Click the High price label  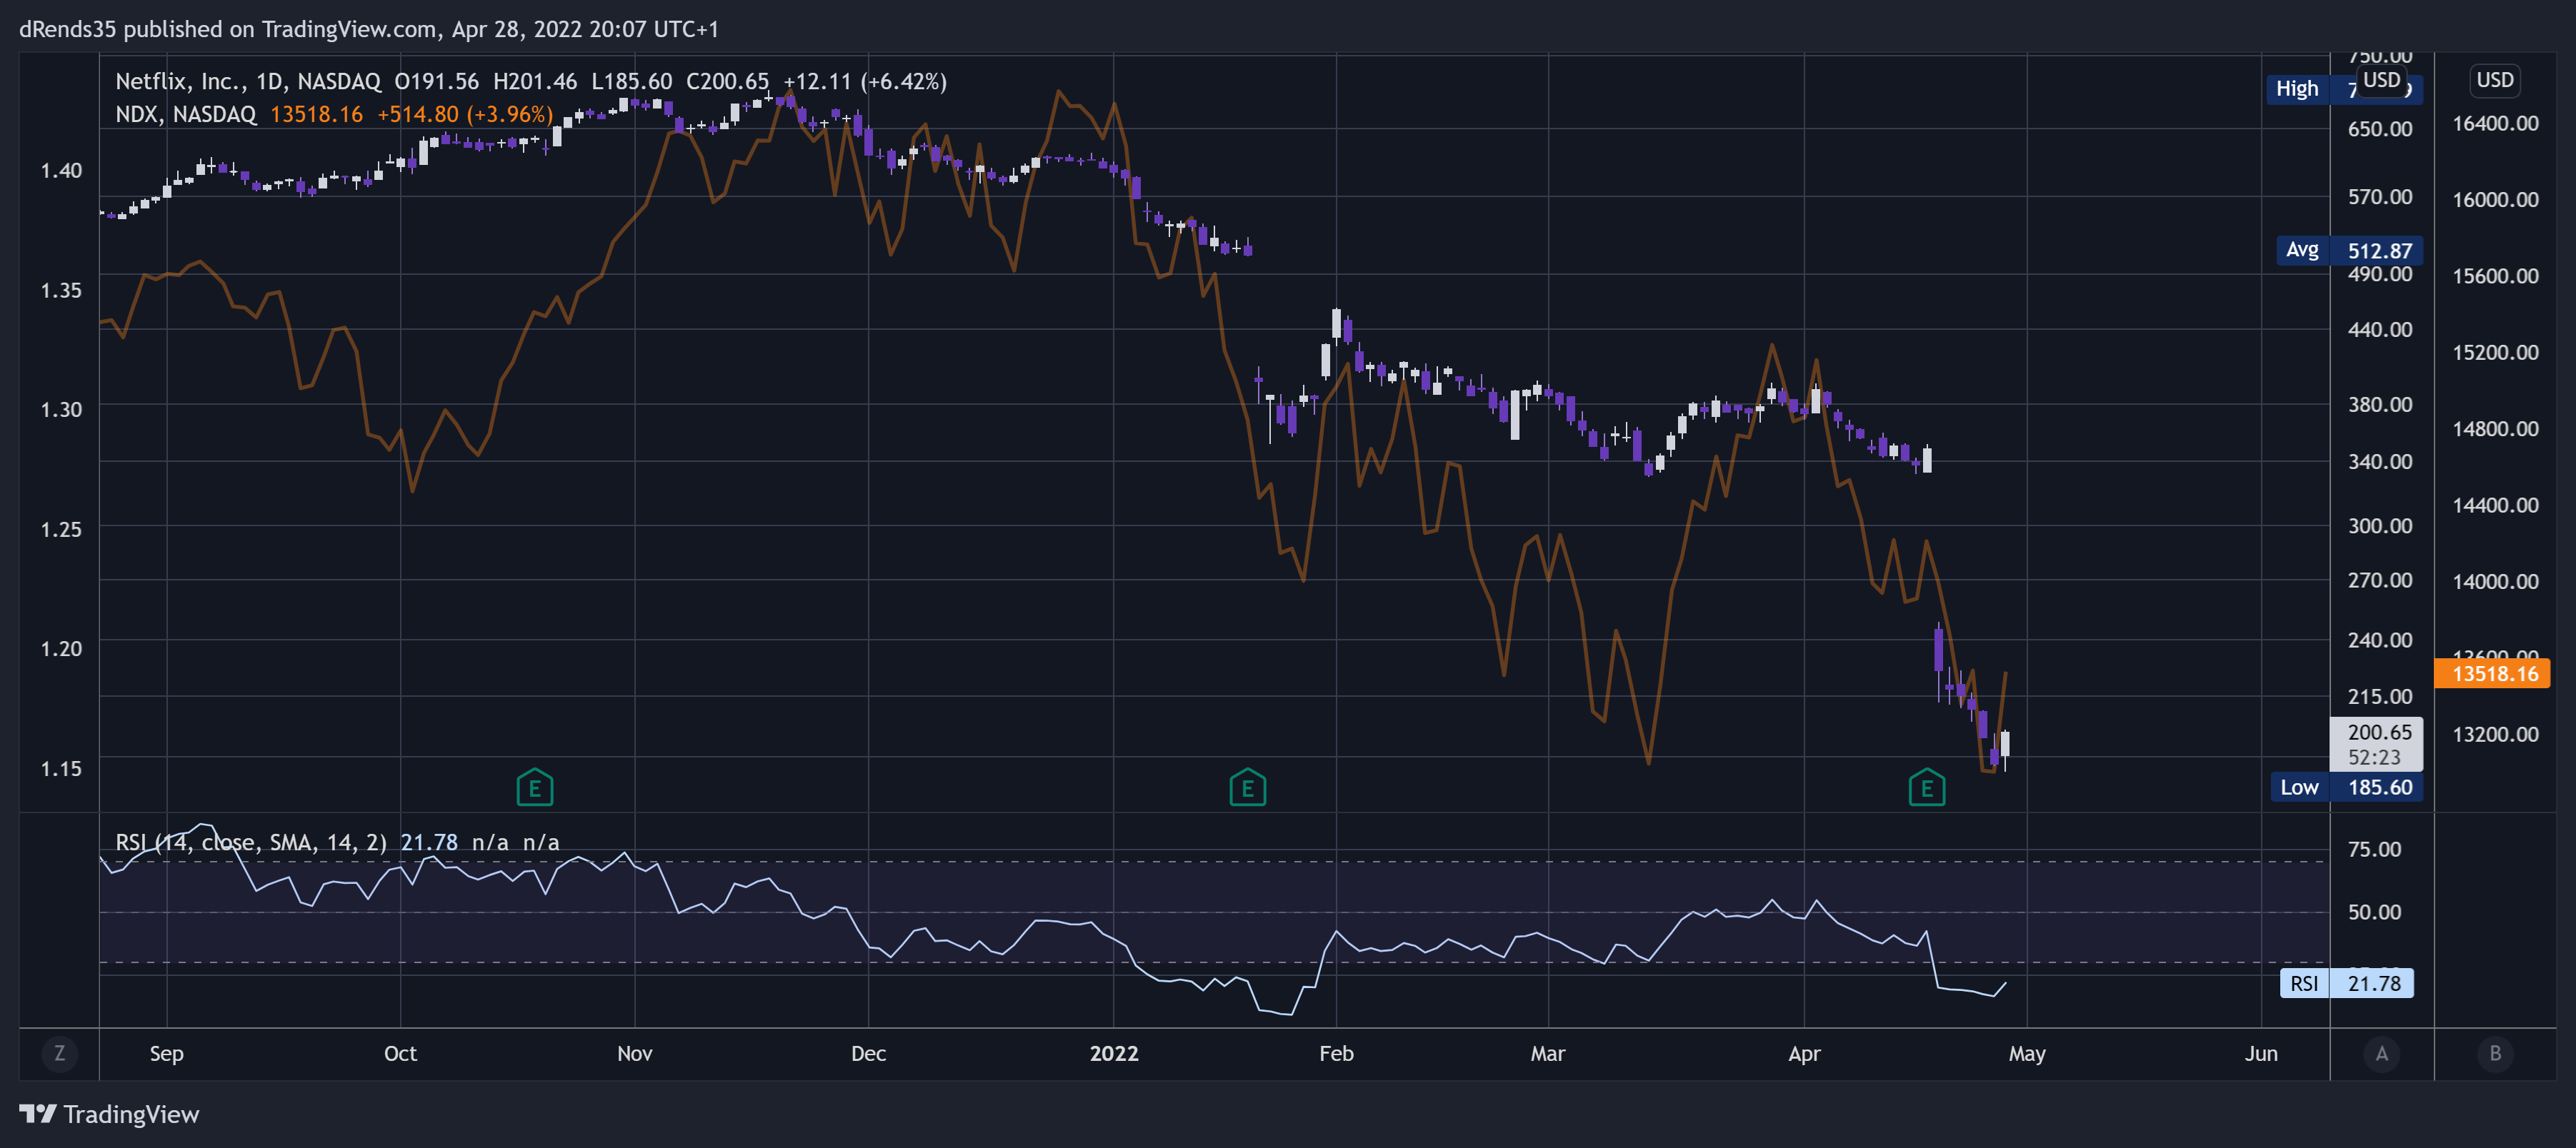(2344, 89)
